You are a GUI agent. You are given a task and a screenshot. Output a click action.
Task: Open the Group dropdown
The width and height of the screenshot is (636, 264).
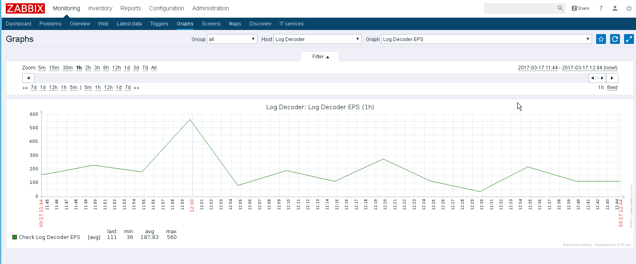232,39
